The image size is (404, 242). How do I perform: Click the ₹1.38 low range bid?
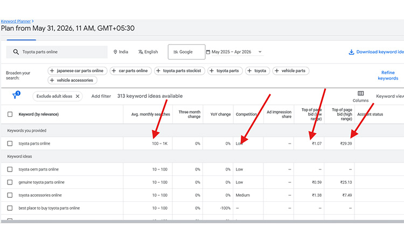pos(317,195)
